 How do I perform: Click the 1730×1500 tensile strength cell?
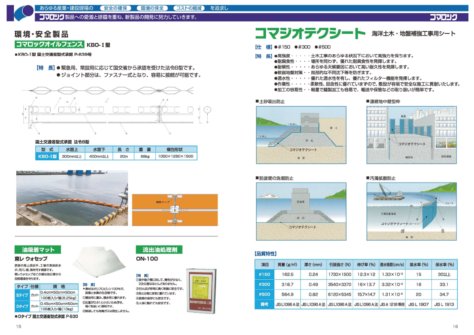pyautogui.click(x=340, y=275)
